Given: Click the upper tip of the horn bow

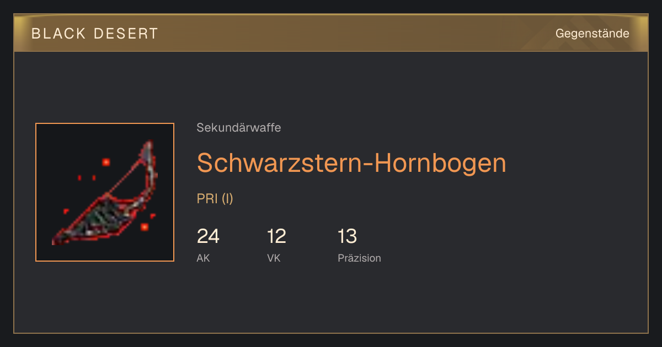Looking at the screenshot, I should tap(149, 146).
